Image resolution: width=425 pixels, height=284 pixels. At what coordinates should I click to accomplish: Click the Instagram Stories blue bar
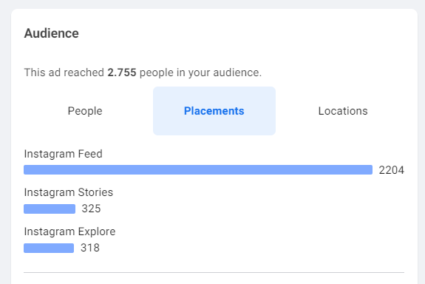click(50, 209)
